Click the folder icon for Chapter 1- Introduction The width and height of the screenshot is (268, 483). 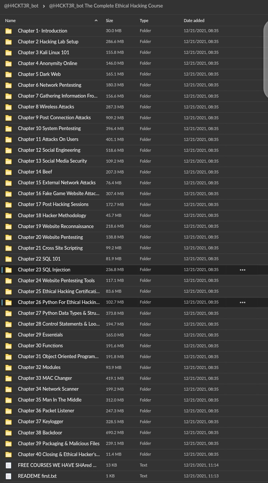click(x=9, y=31)
